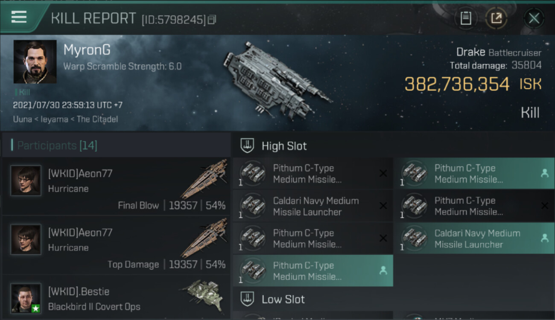Viewport: 555px width, 320px height.
Task: Open Aeon77 Top Damage participant entry
Action: pos(116,245)
